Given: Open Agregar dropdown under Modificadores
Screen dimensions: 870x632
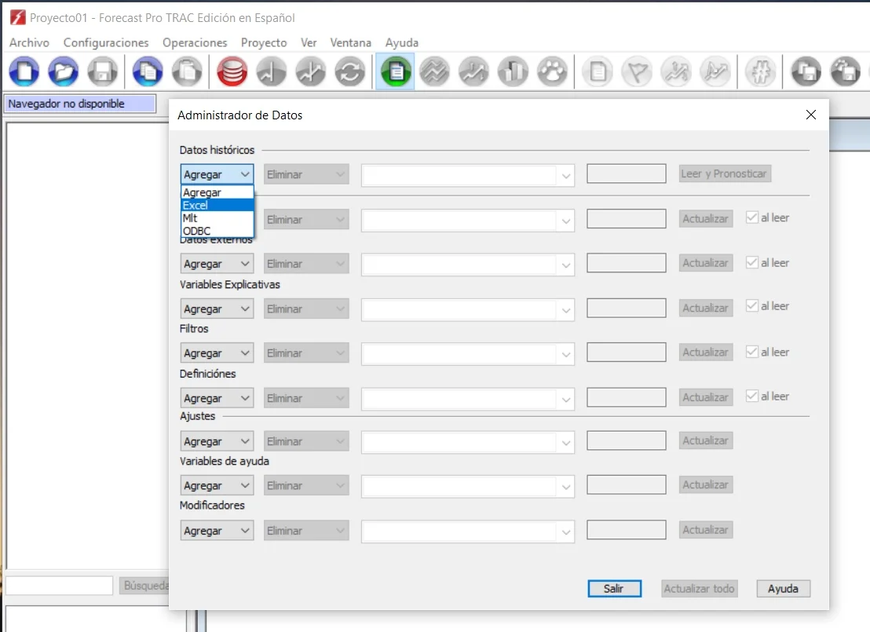Looking at the screenshot, I should click(x=217, y=531).
